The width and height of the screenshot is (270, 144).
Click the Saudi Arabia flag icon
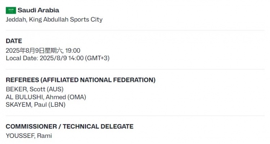click(x=11, y=10)
